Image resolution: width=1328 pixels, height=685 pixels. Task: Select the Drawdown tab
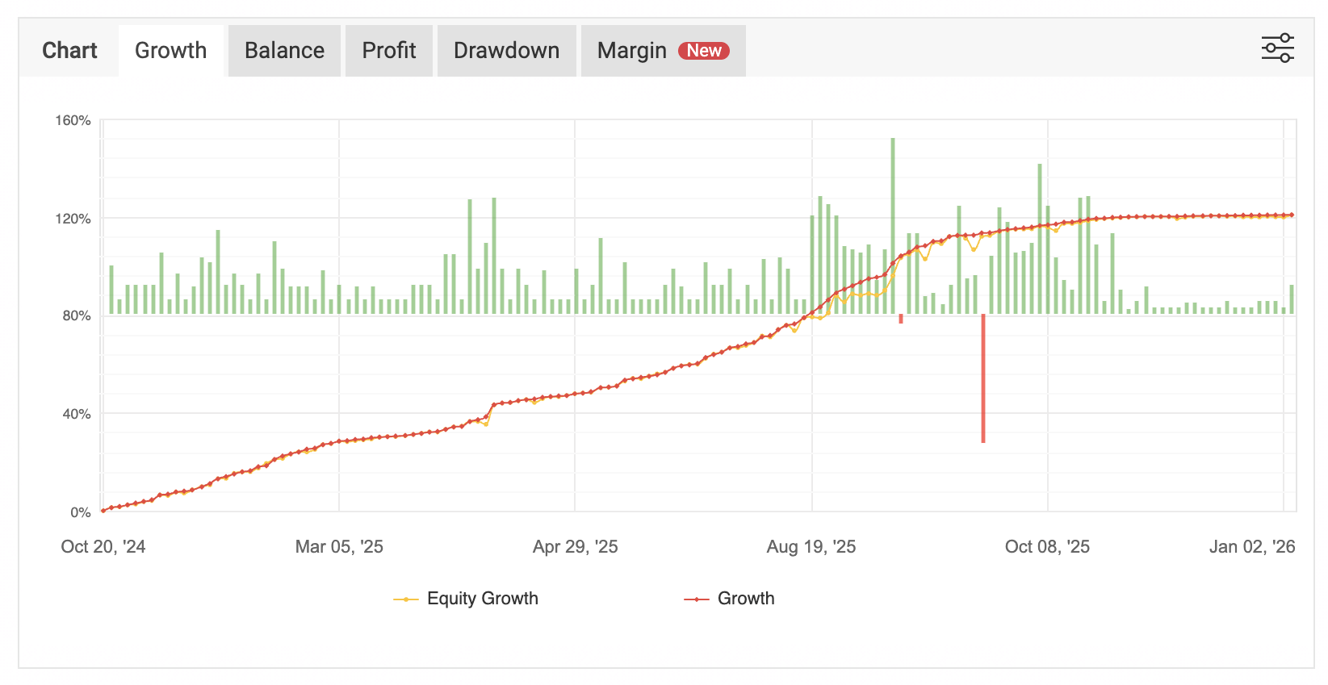pos(506,51)
